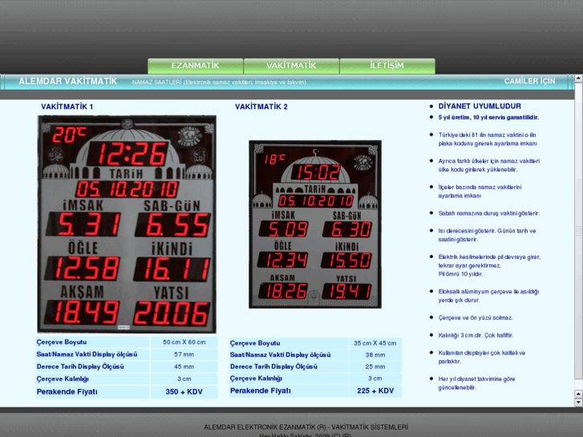Open the EZANMATİK tab
583x437 pixels.
[x=195, y=66]
